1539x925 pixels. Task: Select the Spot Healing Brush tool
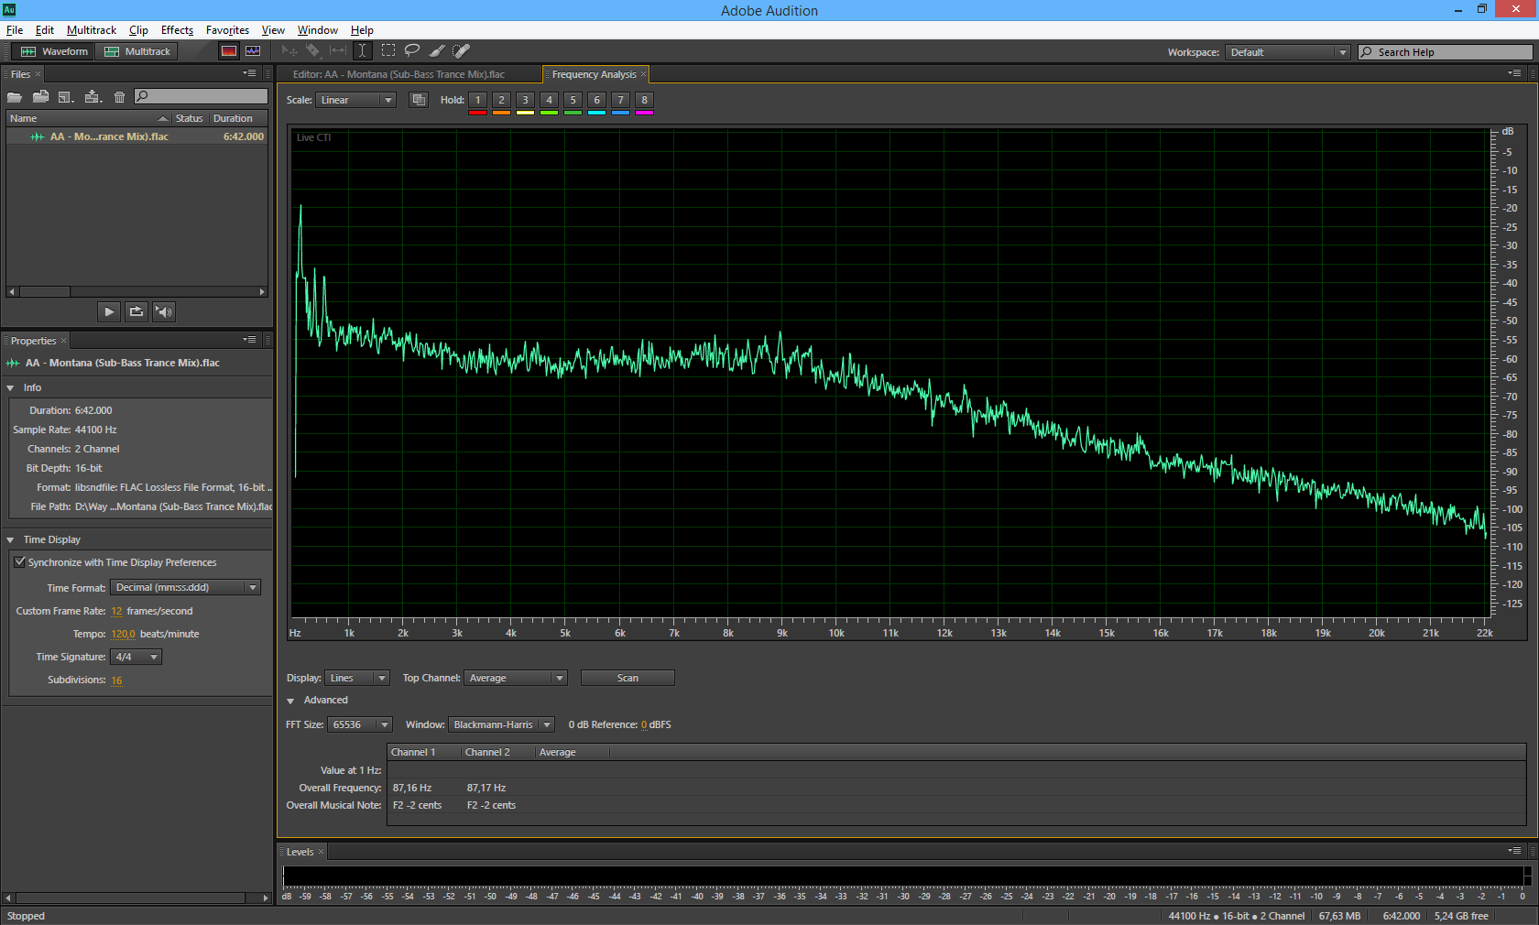click(461, 51)
